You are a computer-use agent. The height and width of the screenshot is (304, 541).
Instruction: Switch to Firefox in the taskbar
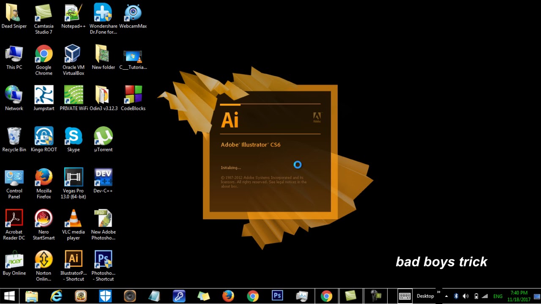point(228,296)
